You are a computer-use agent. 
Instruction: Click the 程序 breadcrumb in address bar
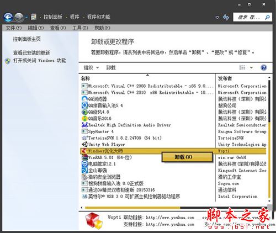75,17
